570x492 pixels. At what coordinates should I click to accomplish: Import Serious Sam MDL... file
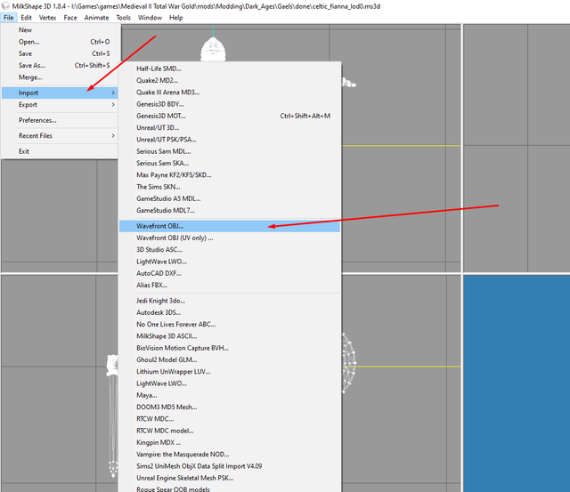[x=230, y=151]
